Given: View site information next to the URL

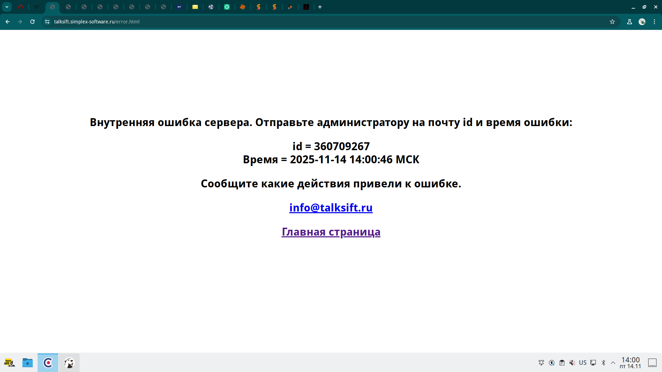Looking at the screenshot, I should pyautogui.click(x=47, y=22).
